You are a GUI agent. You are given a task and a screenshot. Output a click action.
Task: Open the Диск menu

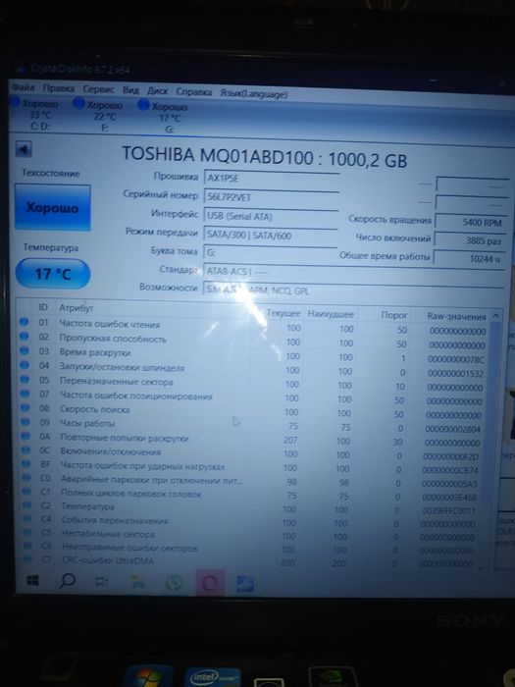(158, 91)
